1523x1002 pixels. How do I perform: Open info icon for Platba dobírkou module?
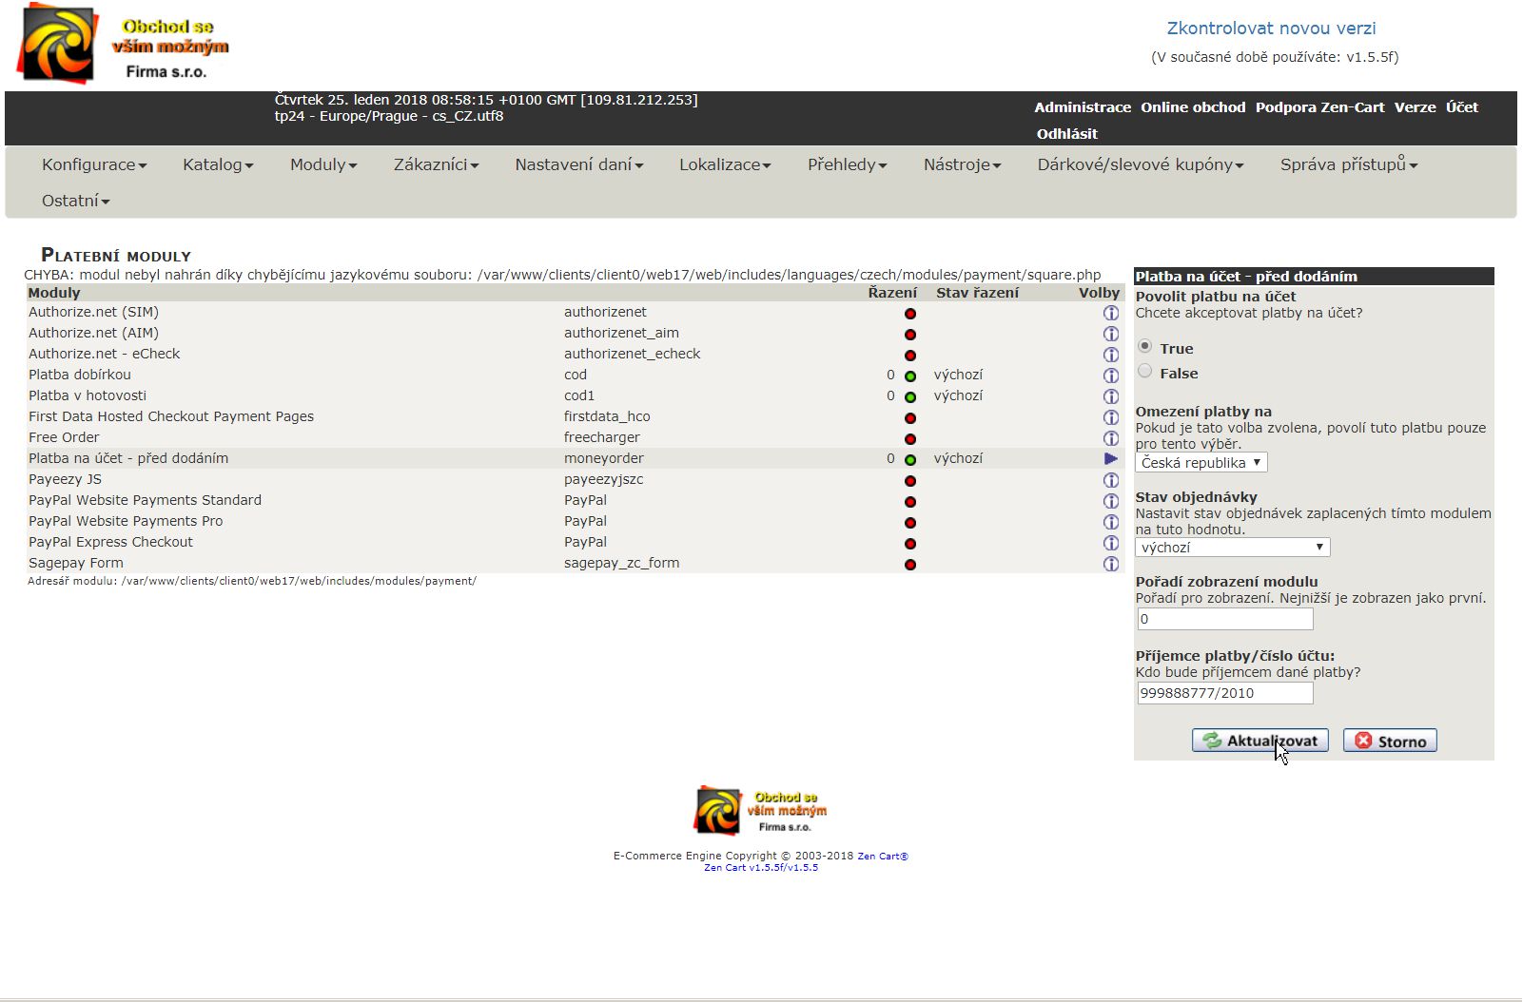[x=1110, y=376]
